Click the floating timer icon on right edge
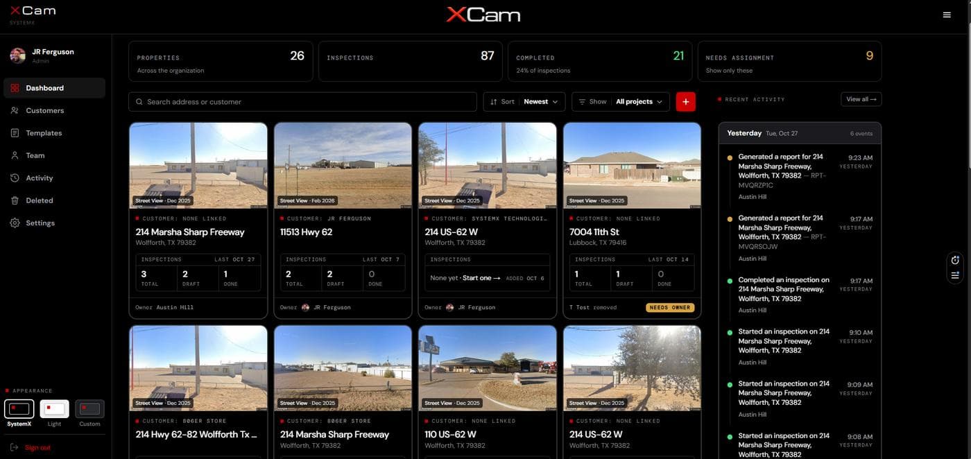The height and width of the screenshot is (459, 971). (955, 260)
